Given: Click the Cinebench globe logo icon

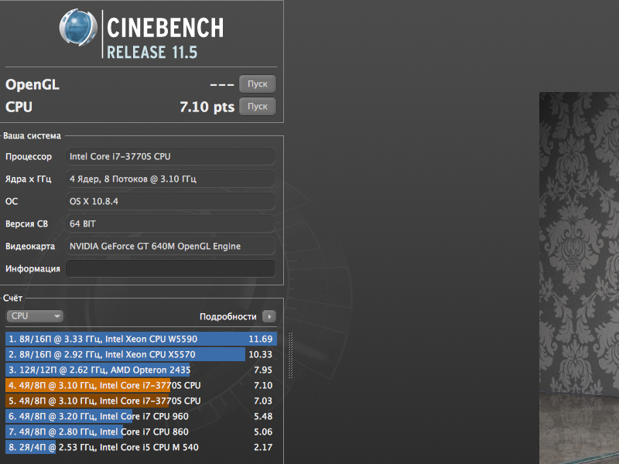Looking at the screenshot, I should coord(78,27).
